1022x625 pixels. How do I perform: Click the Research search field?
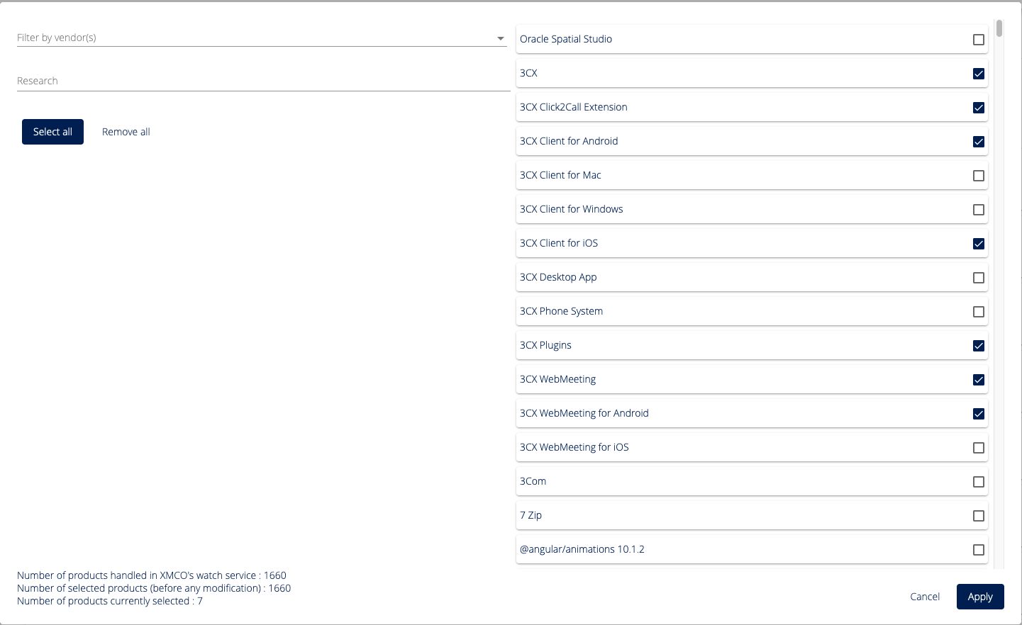pyautogui.click(x=262, y=81)
